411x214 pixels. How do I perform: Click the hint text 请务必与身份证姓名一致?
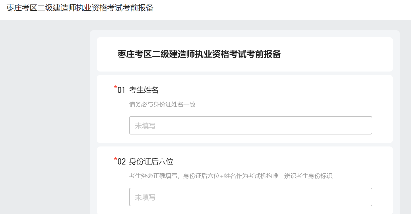point(162,104)
